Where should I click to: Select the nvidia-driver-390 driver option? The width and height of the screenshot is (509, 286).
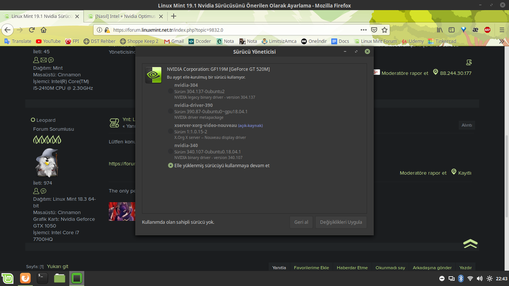(x=171, y=111)
